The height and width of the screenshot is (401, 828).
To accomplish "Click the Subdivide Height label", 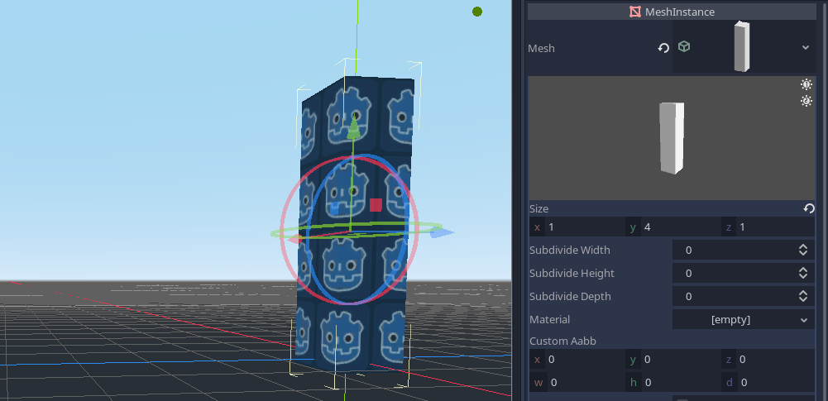I will tap(571, 274).
